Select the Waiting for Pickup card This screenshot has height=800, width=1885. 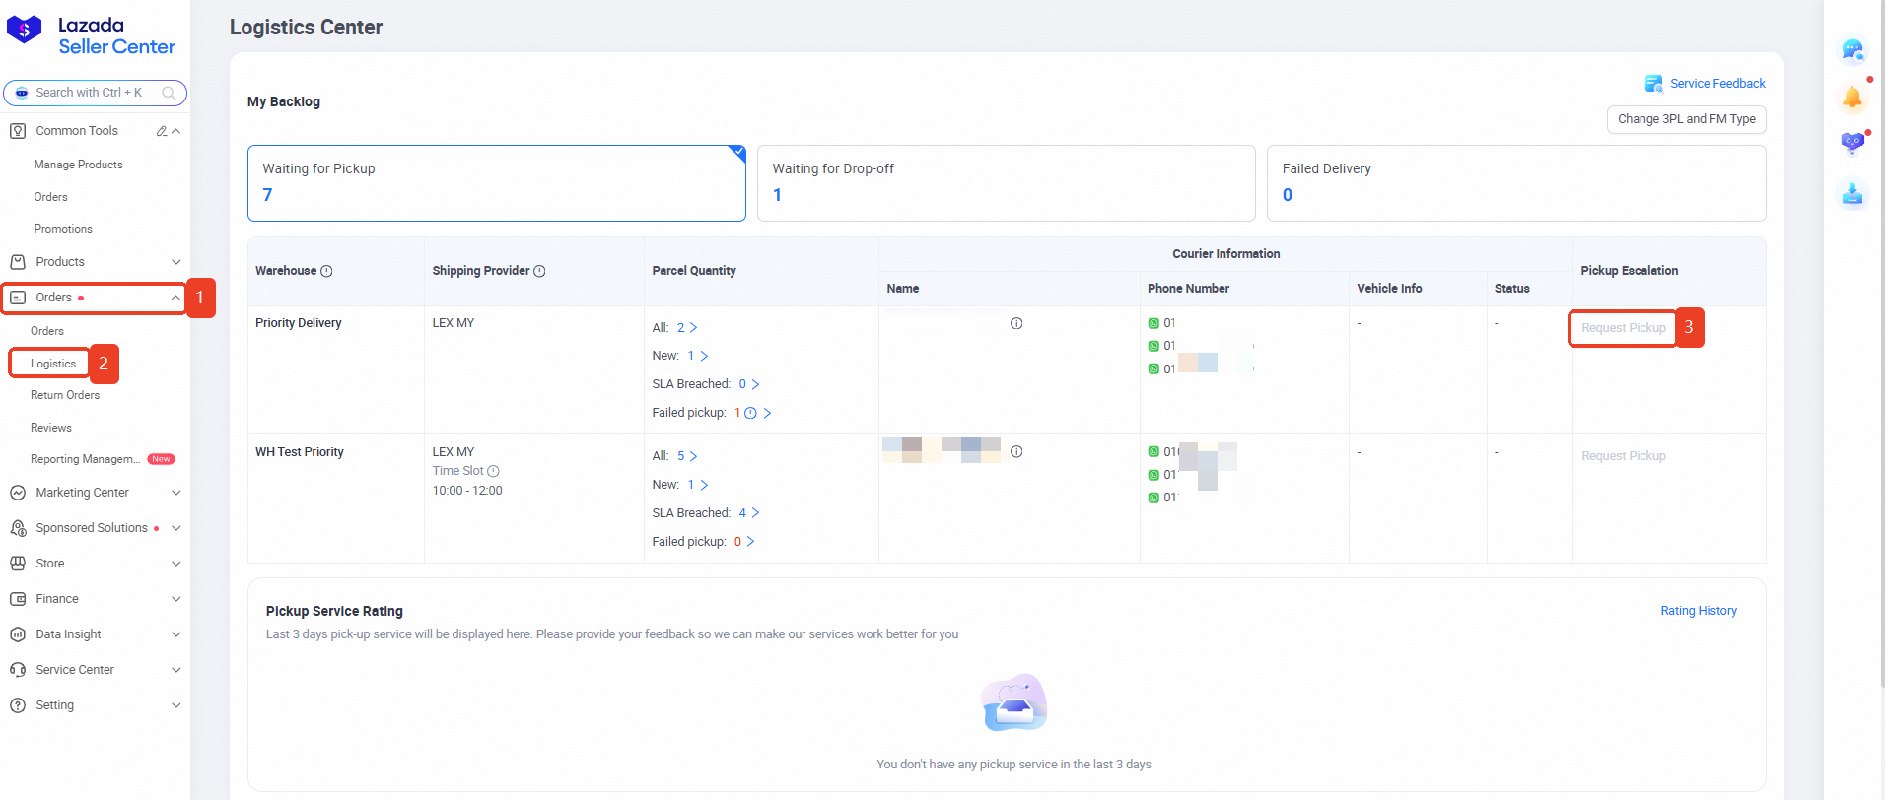click(x=496, y=183)
